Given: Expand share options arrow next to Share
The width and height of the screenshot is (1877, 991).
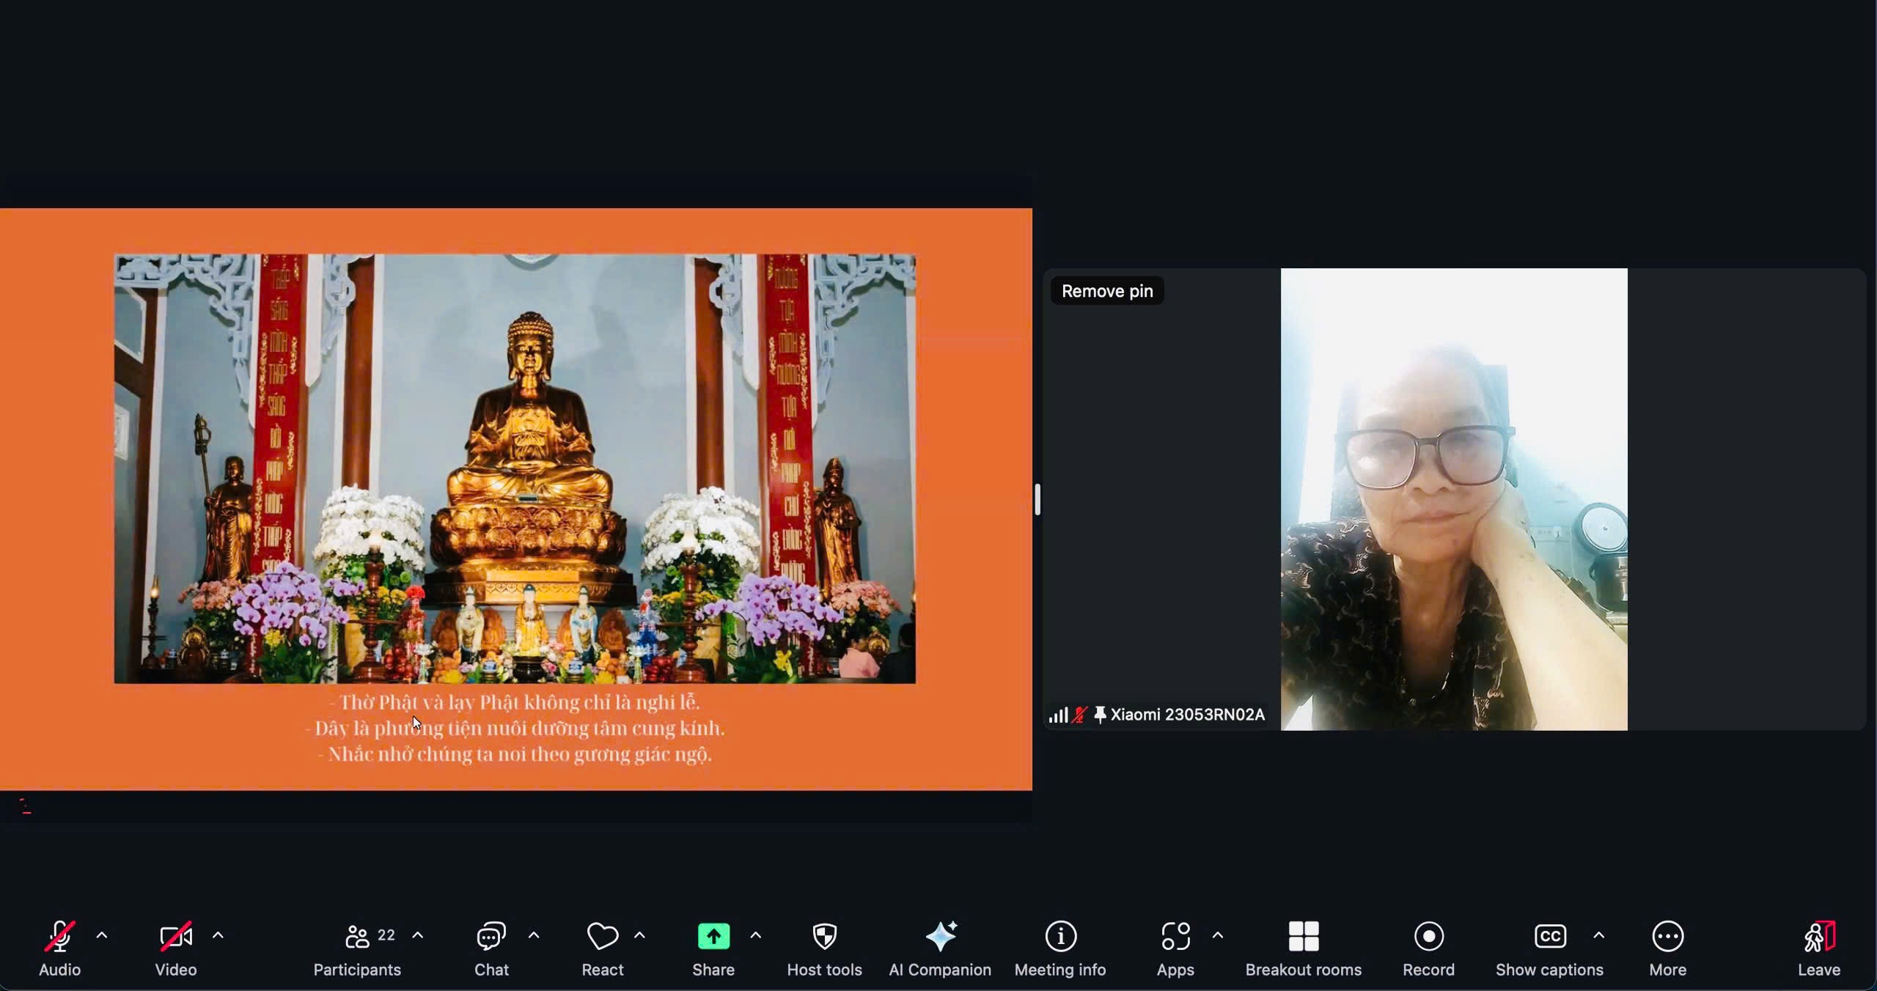Looking at the screenshot, I should [756, 935].
